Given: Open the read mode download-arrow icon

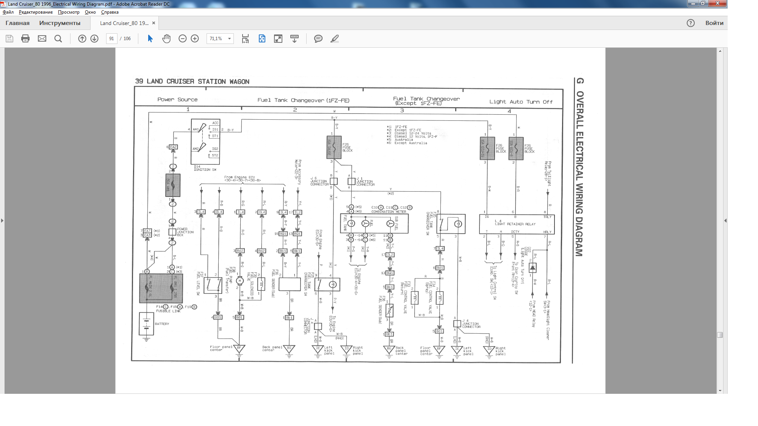Looking at the screenshot, I should (294, 39).
